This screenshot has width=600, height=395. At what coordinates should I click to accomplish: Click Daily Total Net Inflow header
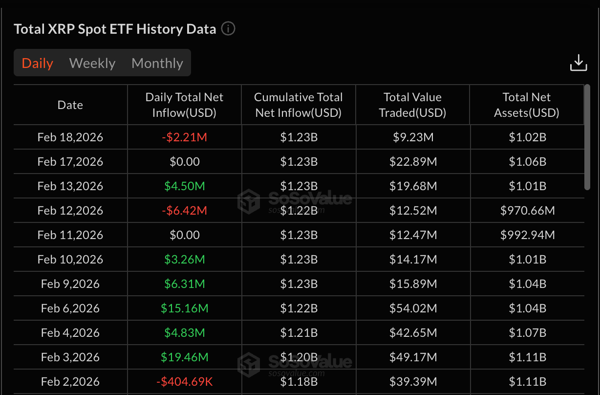pos(184,105)
